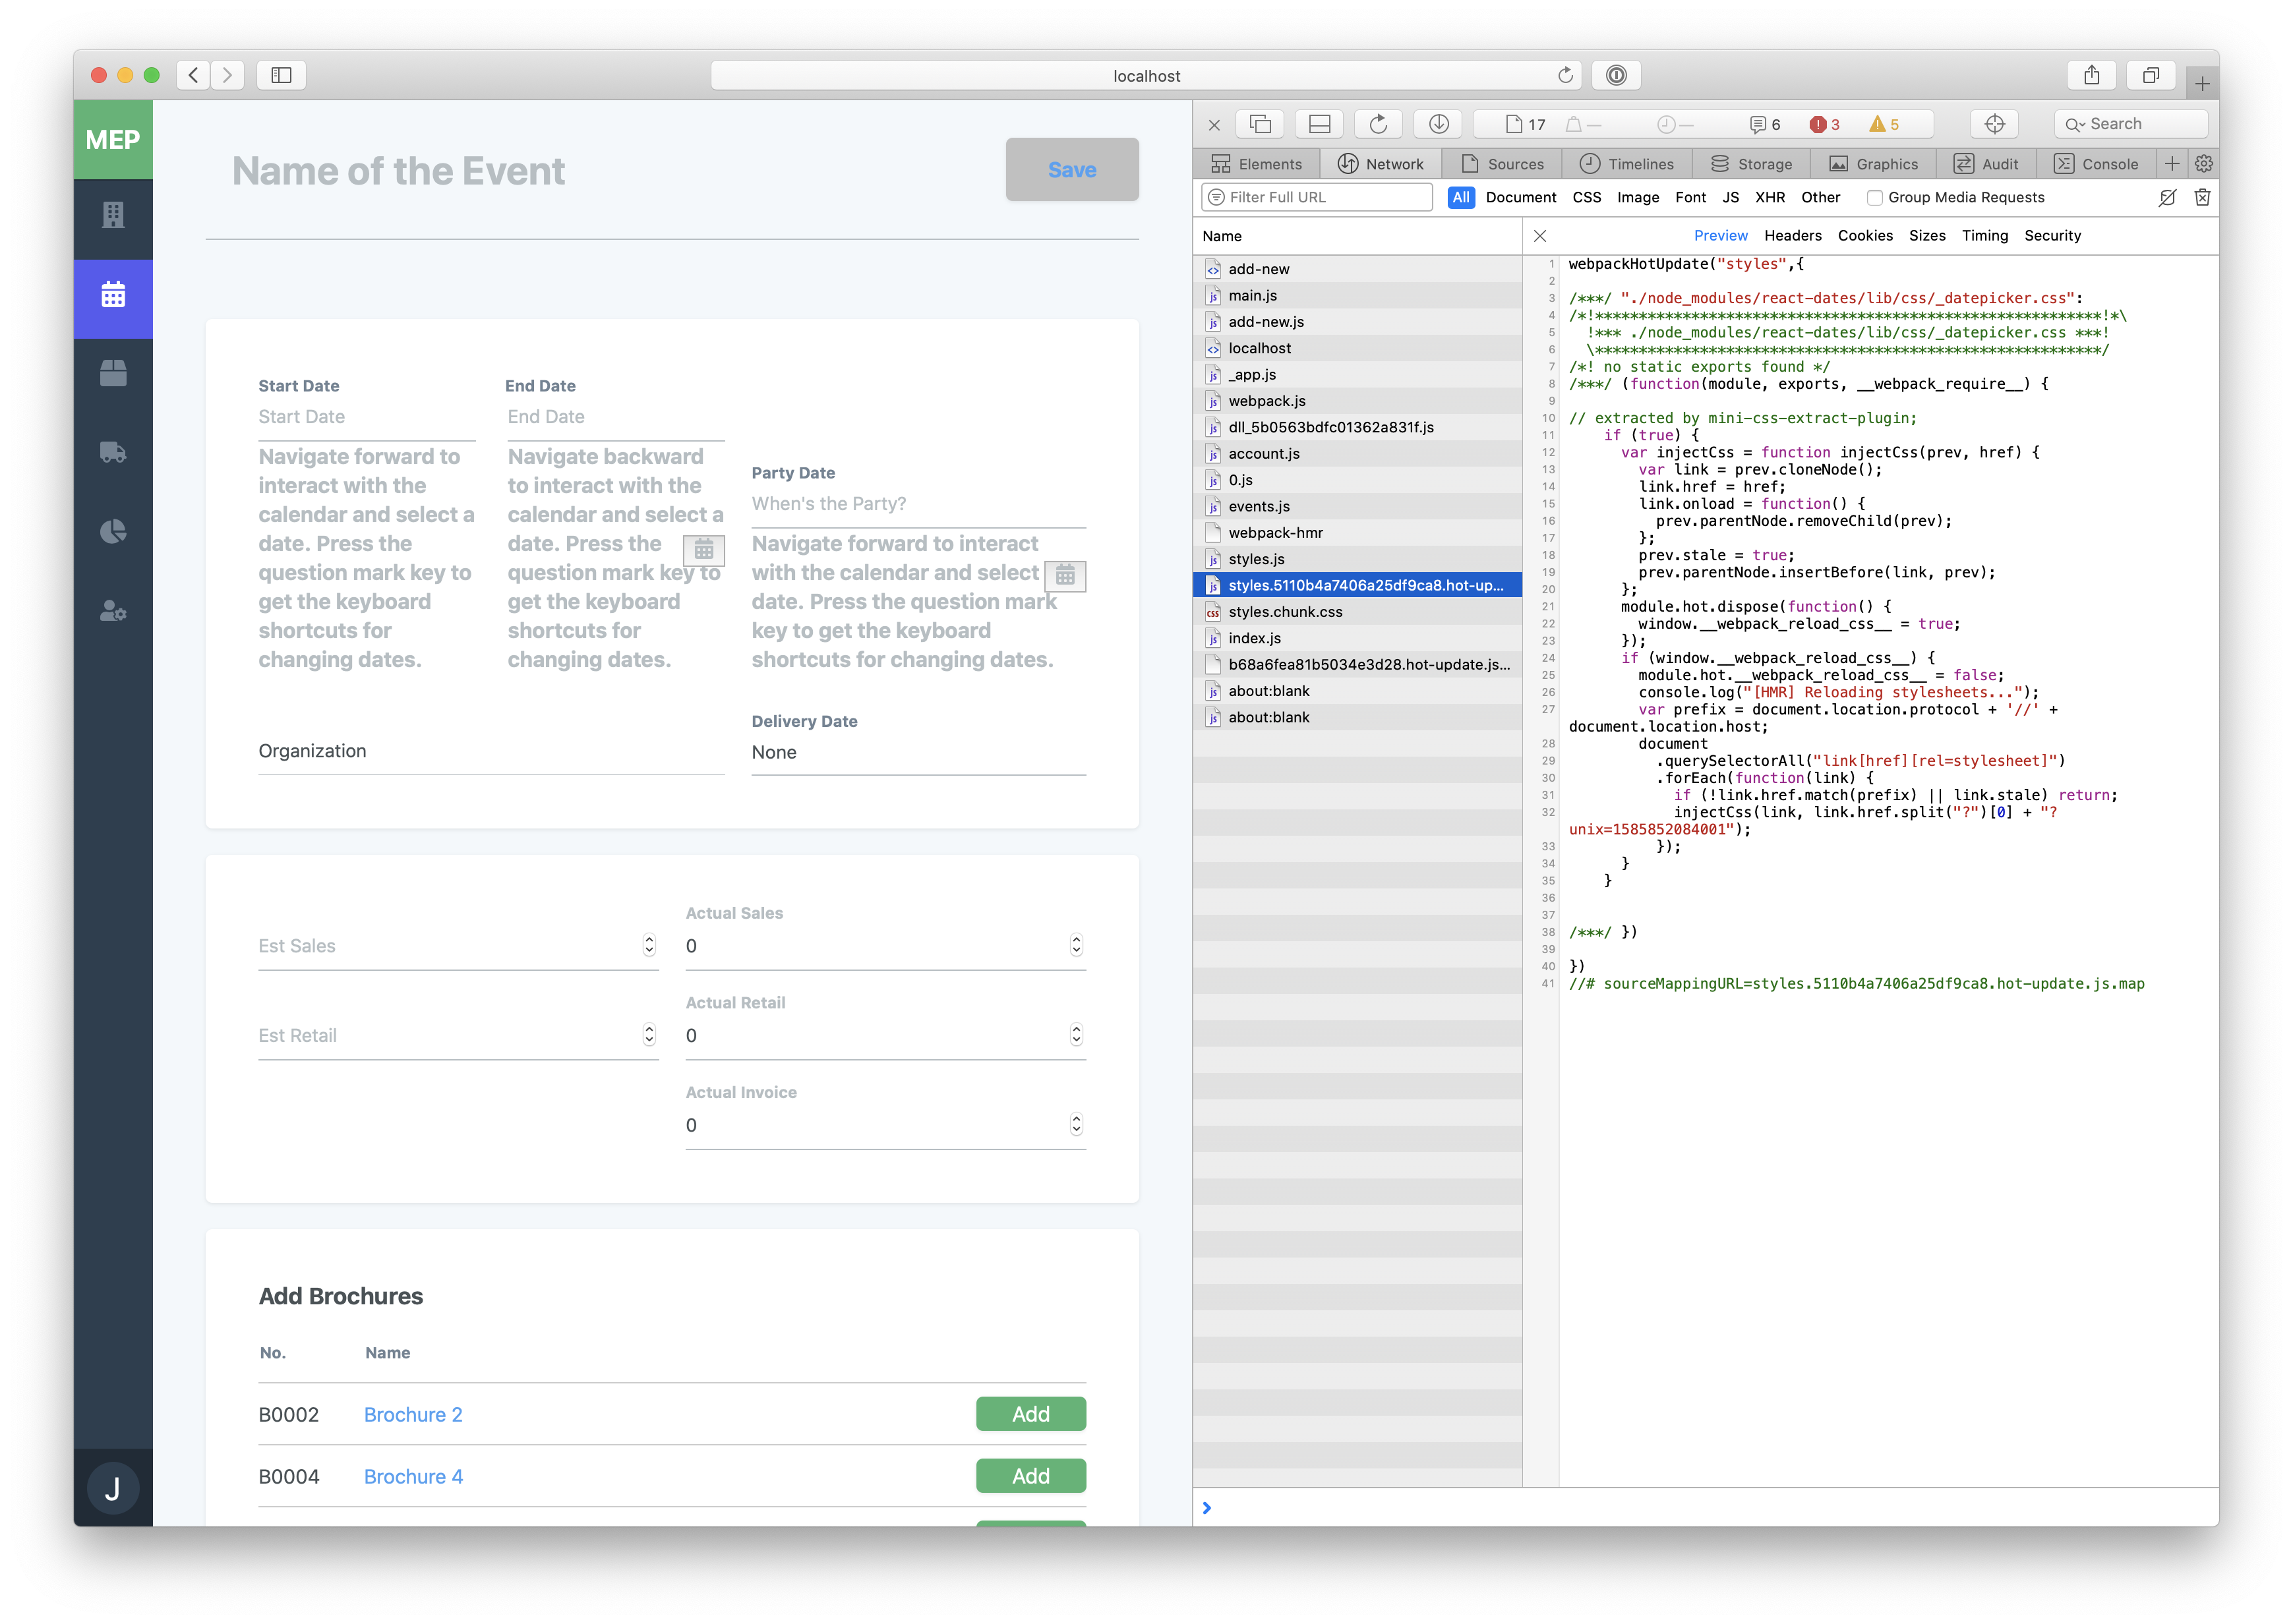Activate the element selection crosshair in Web Inspector

[1994, 123]
